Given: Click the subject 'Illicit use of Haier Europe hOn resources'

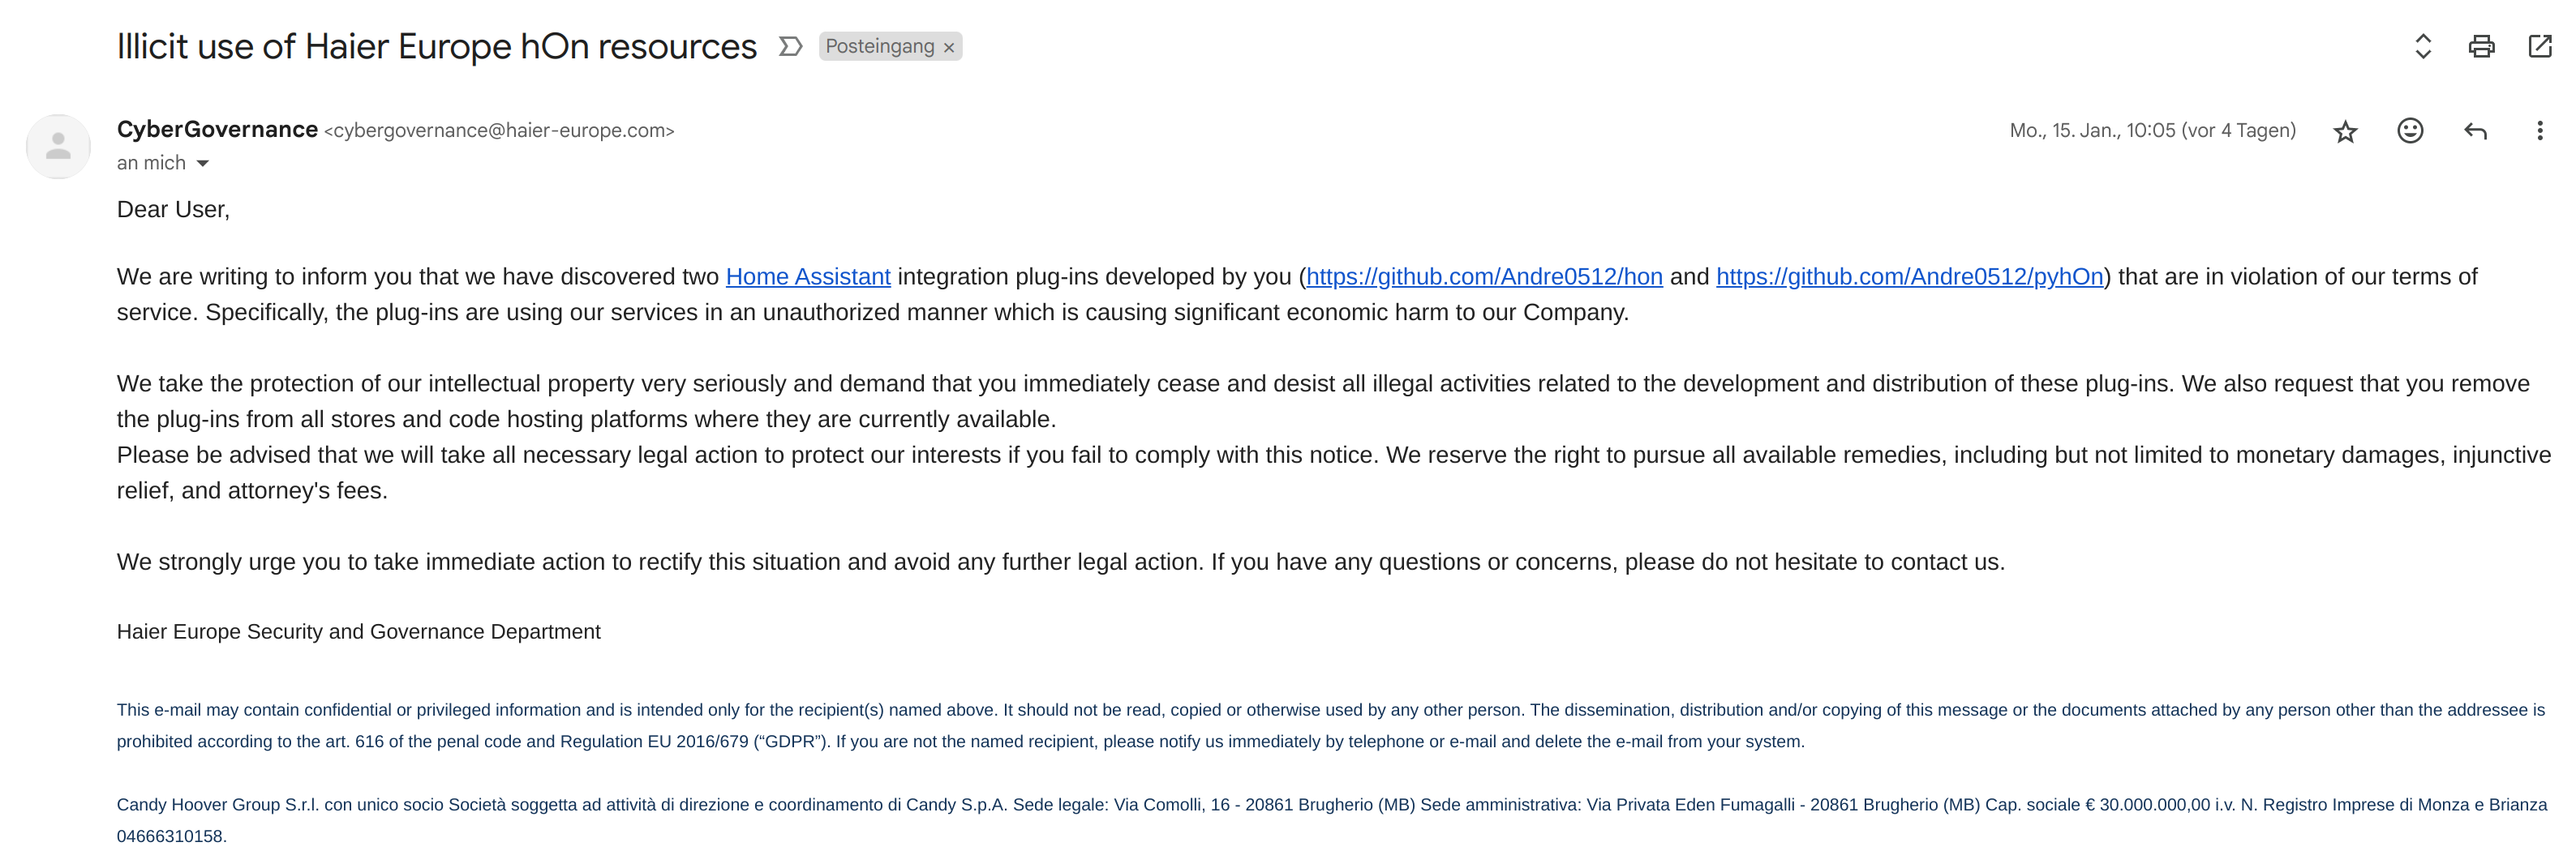Looking at the screenshot, I should pos(437,47).
